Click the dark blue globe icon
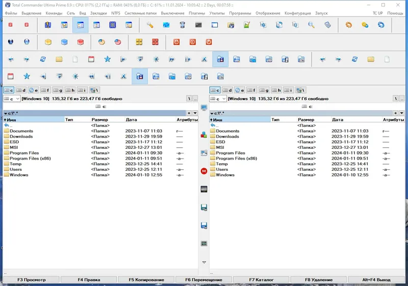Image resolution: width=408 pixels, height=286 pixels. coord(11,42)
